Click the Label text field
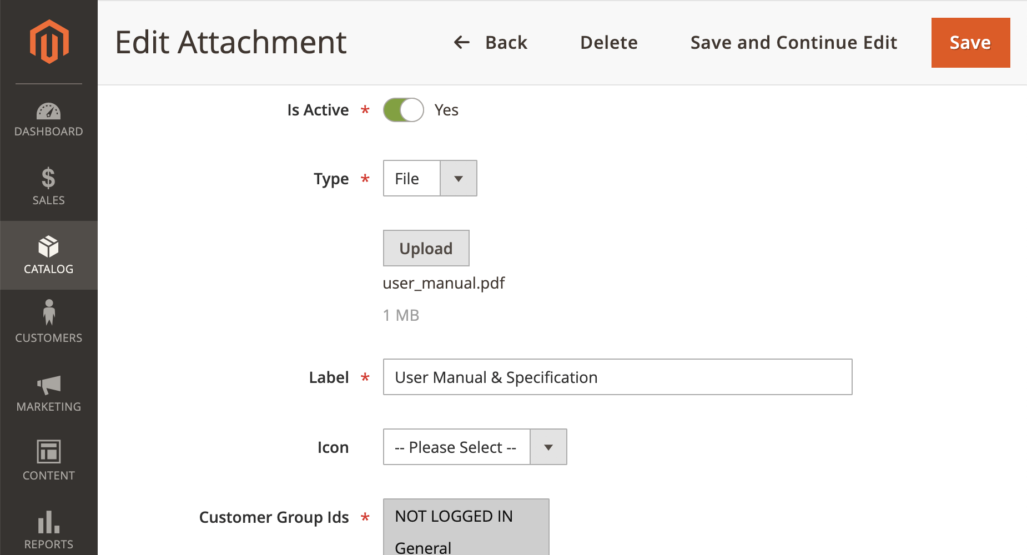1027x555 pixels. pyautogui.click(x=616, y=377)
